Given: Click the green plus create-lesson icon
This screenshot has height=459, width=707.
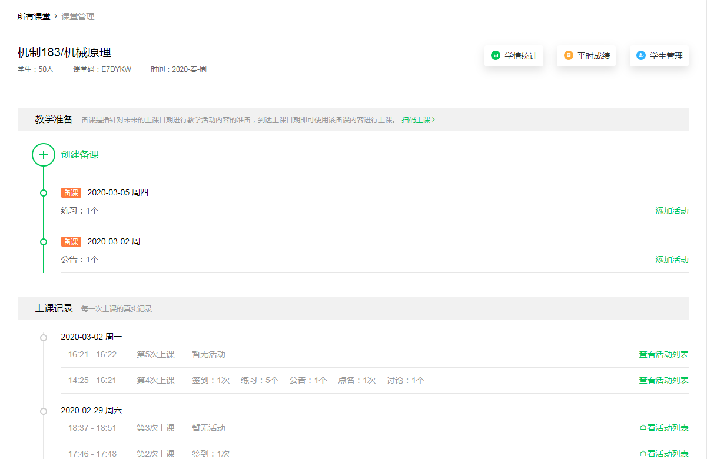Looking at the screenshot, I should [43, 155].
